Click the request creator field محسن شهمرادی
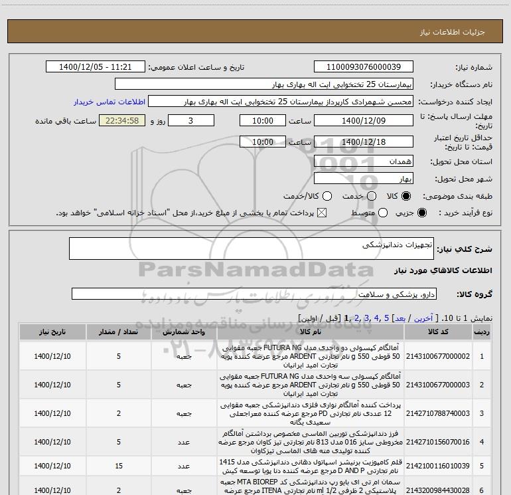511x495 pixels. coord(281,102)
